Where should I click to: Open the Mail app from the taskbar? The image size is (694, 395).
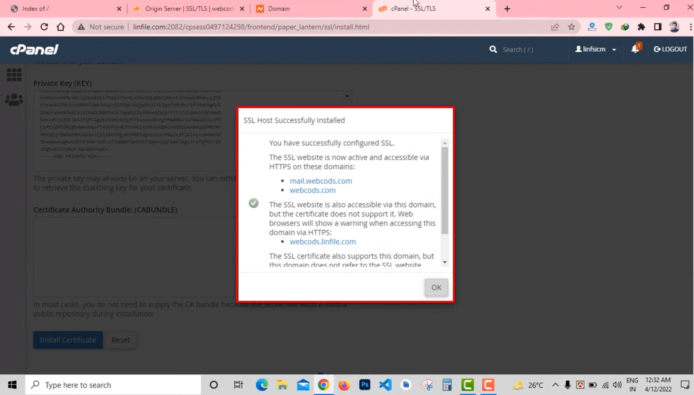(303, 385)
